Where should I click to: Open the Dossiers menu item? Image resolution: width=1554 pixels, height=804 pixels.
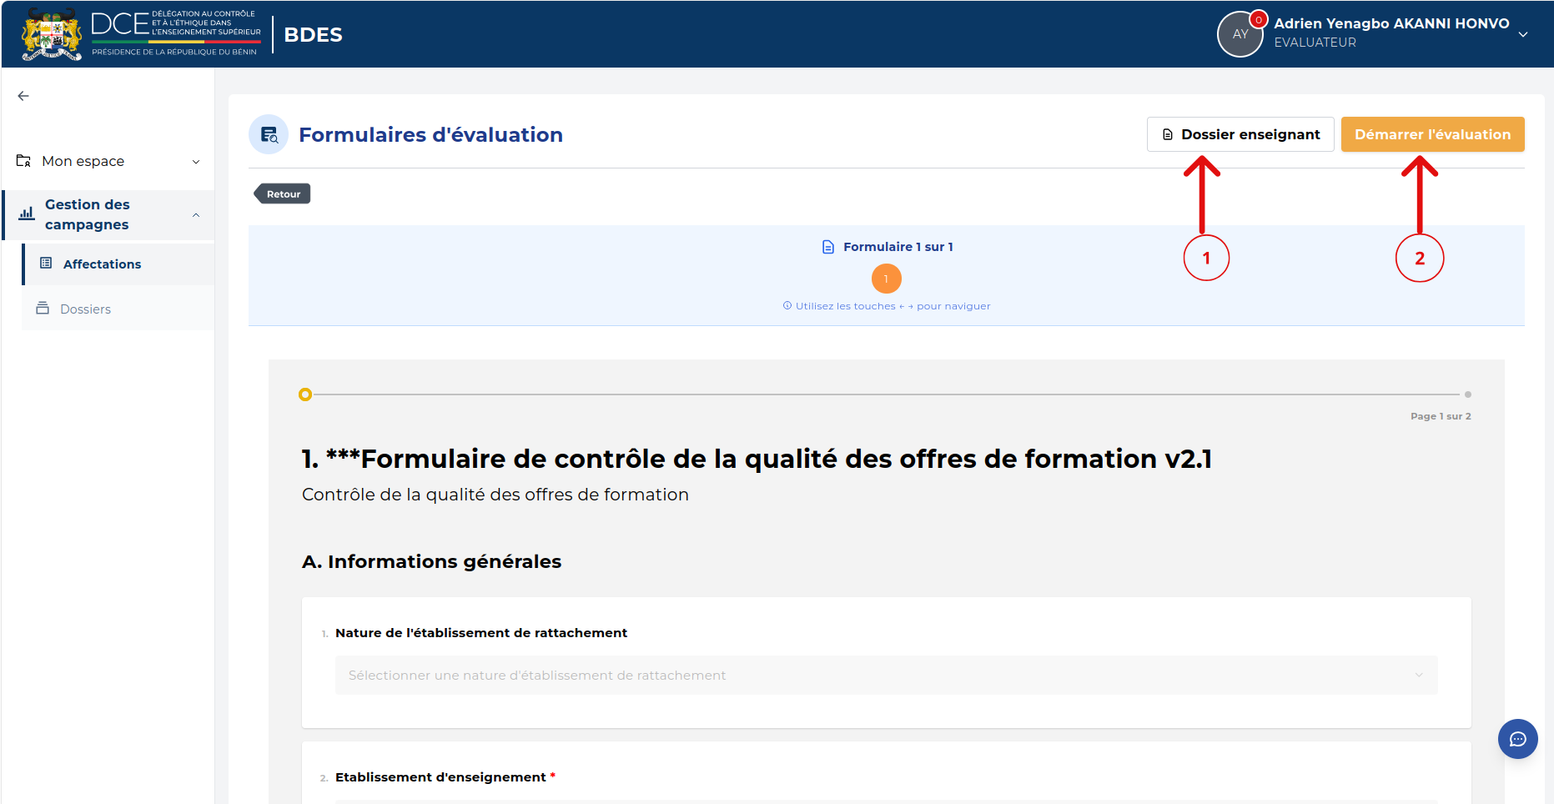[118, 309]
